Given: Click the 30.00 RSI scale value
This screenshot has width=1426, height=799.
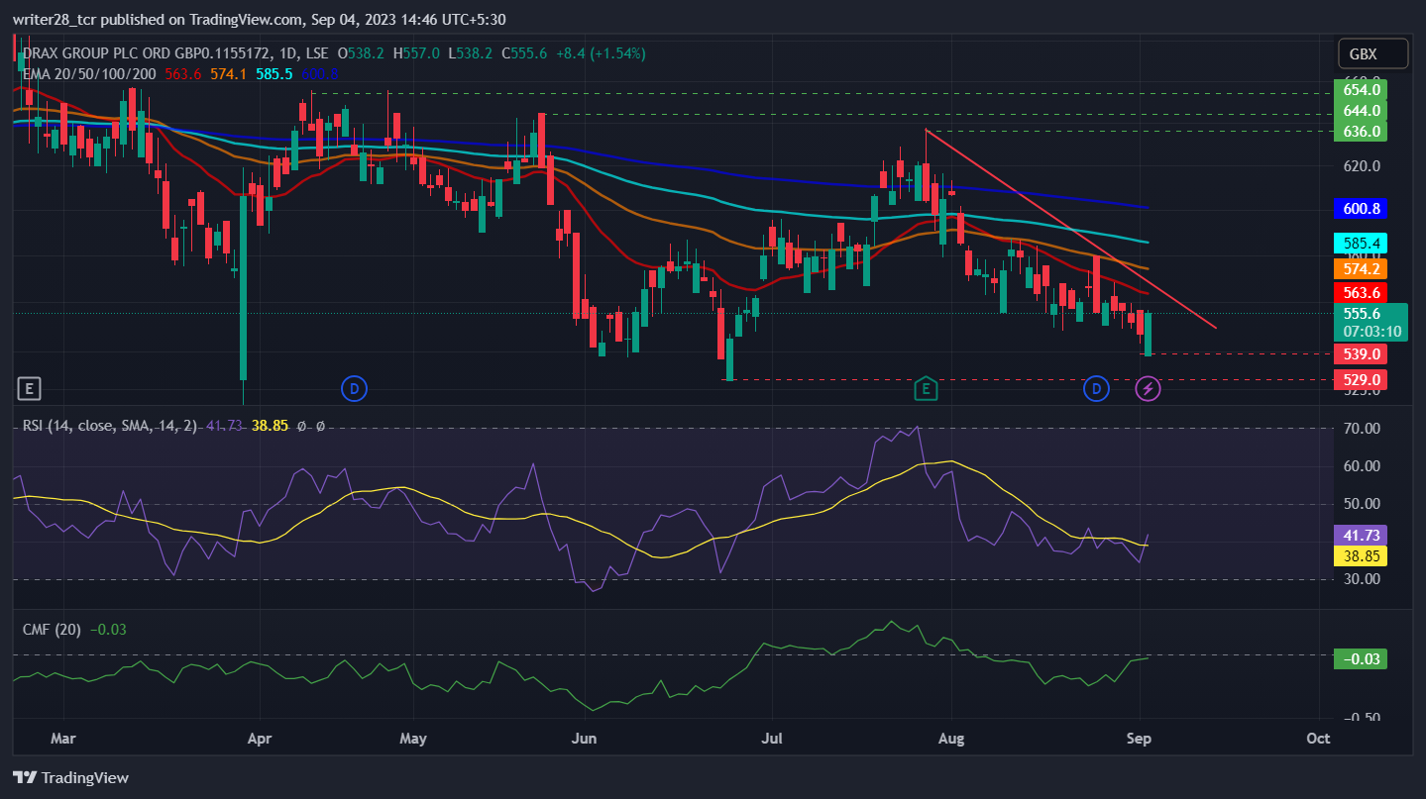Looking at the screenshot, I should tap(1361, 579).
